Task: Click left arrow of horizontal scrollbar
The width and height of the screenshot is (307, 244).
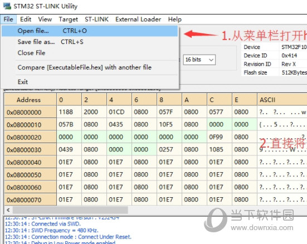Action: pos(8,210)
